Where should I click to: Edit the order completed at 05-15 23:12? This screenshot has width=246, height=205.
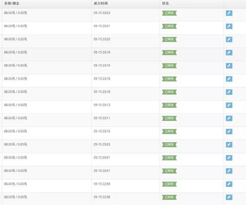[x=229, y=105]
